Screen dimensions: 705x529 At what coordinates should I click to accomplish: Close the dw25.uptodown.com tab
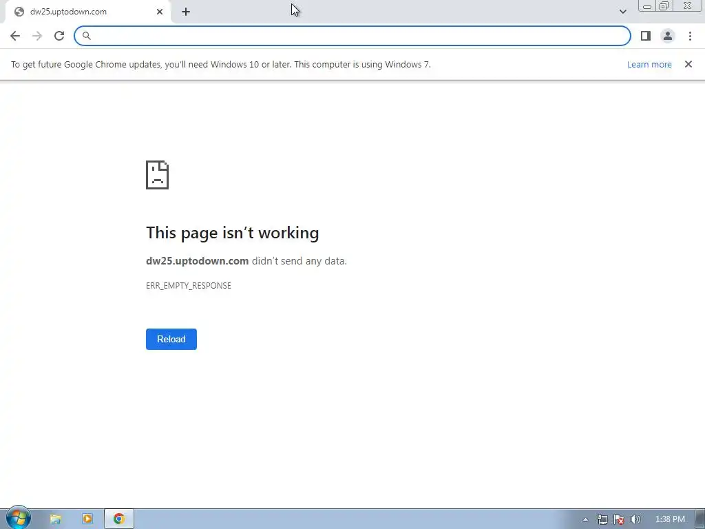[x=160, y=12]
